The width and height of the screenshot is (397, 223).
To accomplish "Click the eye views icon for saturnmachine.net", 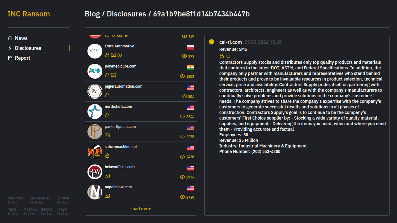I will 182,157.
